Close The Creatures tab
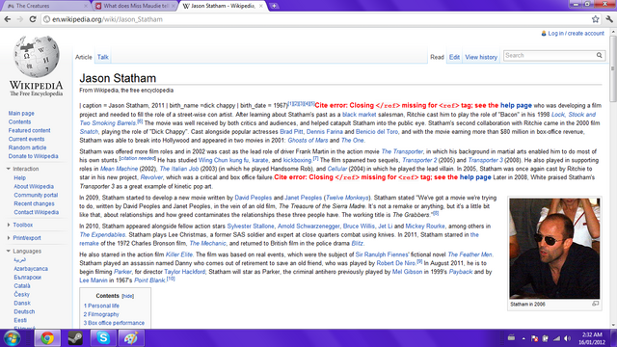The image size is (617, 347). pyautogui.click(x=86, y=6)
